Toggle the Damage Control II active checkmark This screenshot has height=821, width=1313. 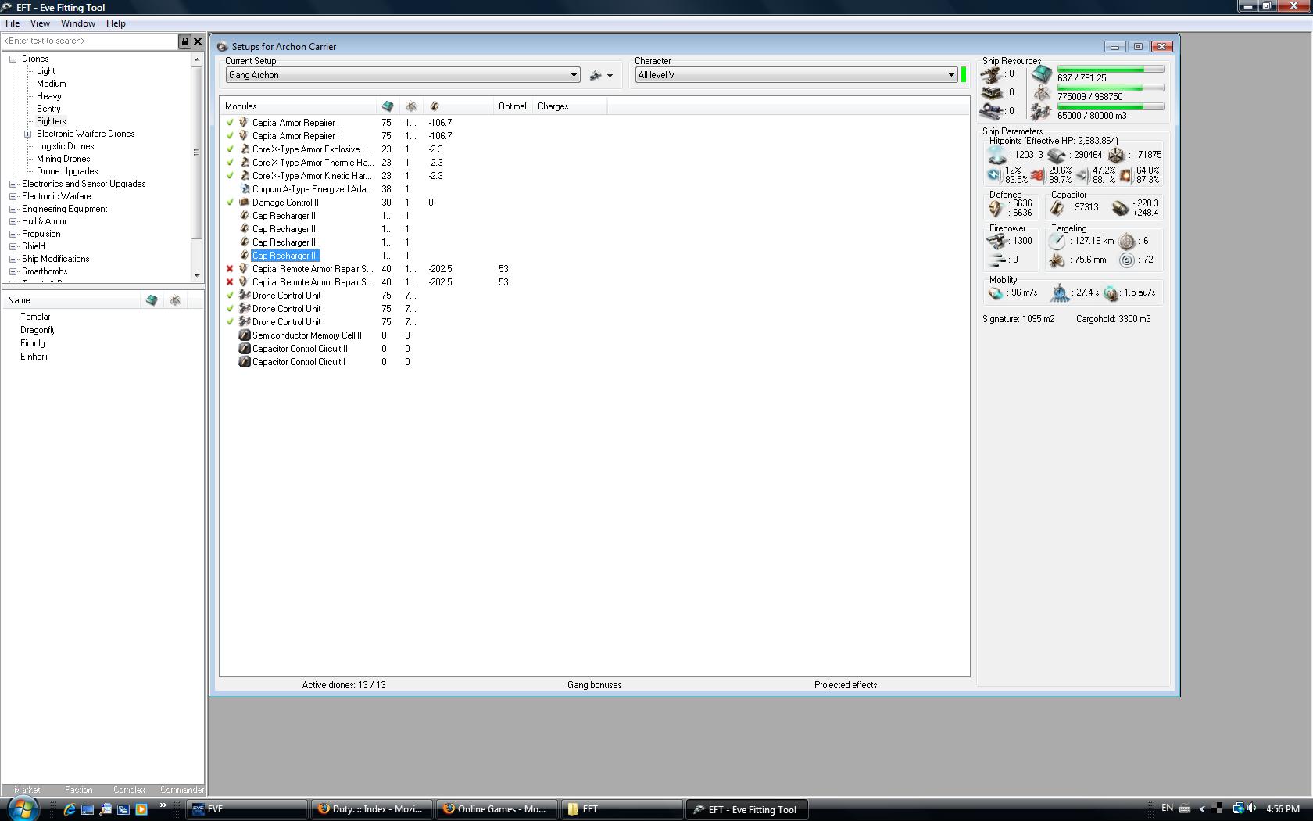pos(230,203)
